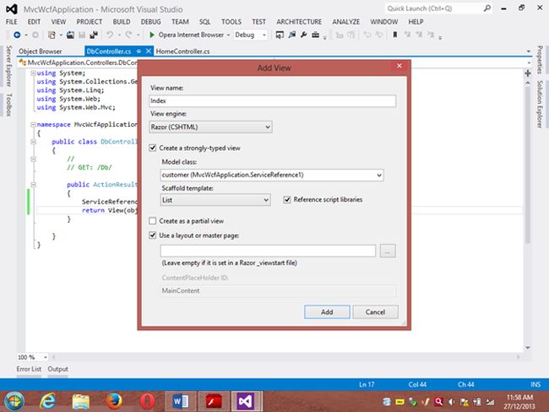Click the View name input field
This screenshot has height=412, width=549.
pos(272,101)
